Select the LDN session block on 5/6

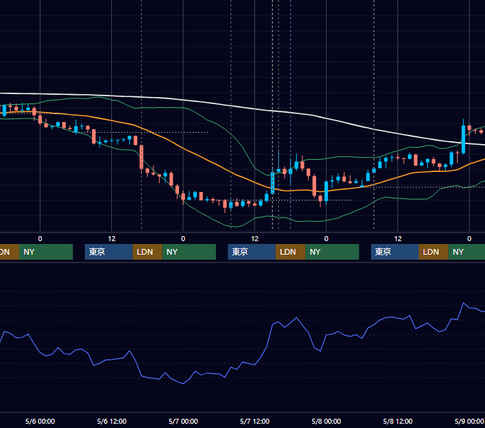point(147,252)
